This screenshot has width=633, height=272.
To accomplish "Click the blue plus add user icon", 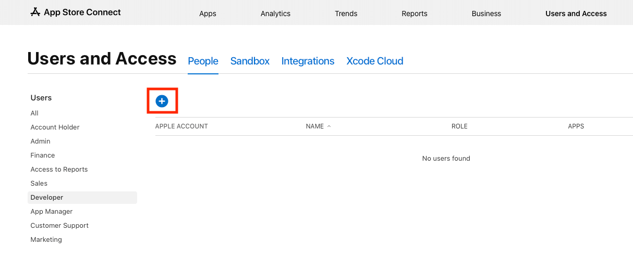I will [162, 101].
